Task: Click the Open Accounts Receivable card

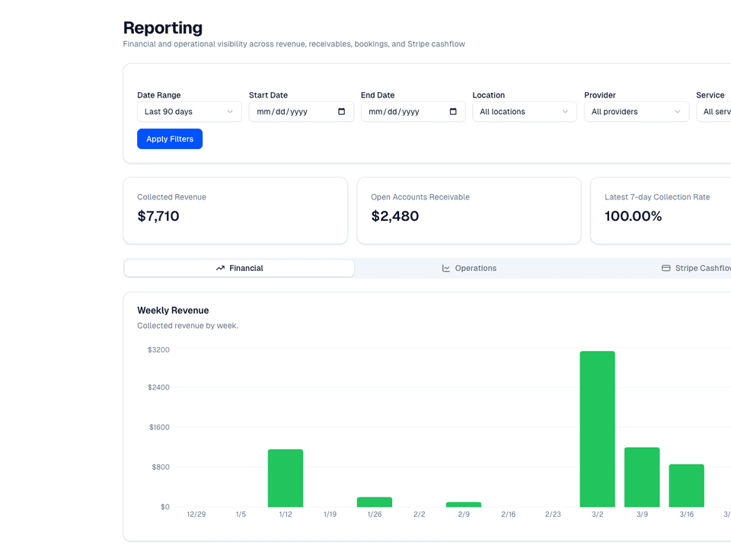Action: point(468,211)
